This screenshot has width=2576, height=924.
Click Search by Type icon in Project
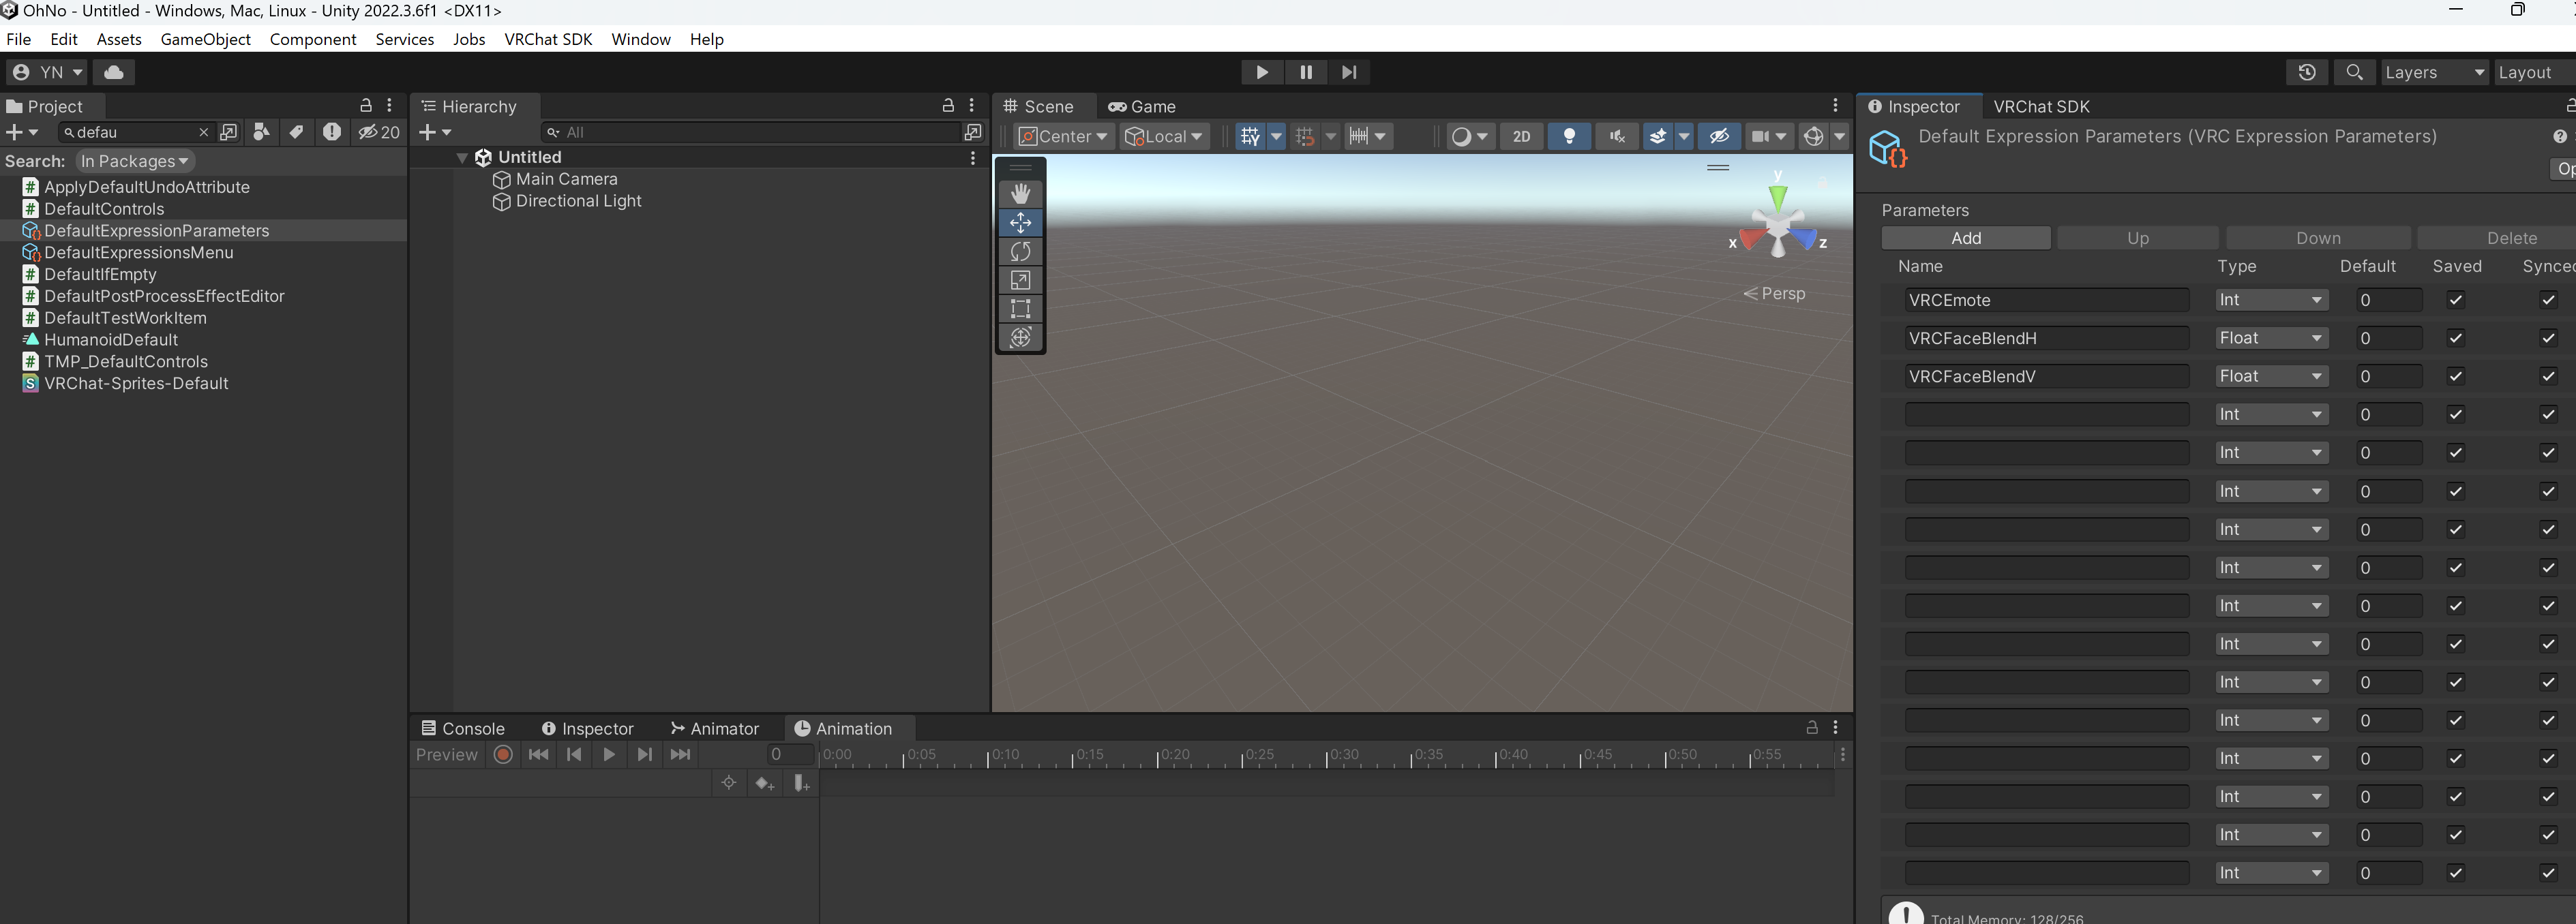click(x=261, y=132)
